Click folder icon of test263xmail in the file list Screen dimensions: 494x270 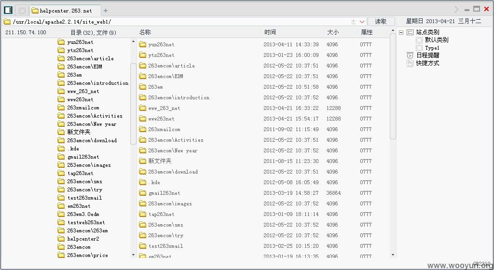pyautogui.click(x=143, y=246)
